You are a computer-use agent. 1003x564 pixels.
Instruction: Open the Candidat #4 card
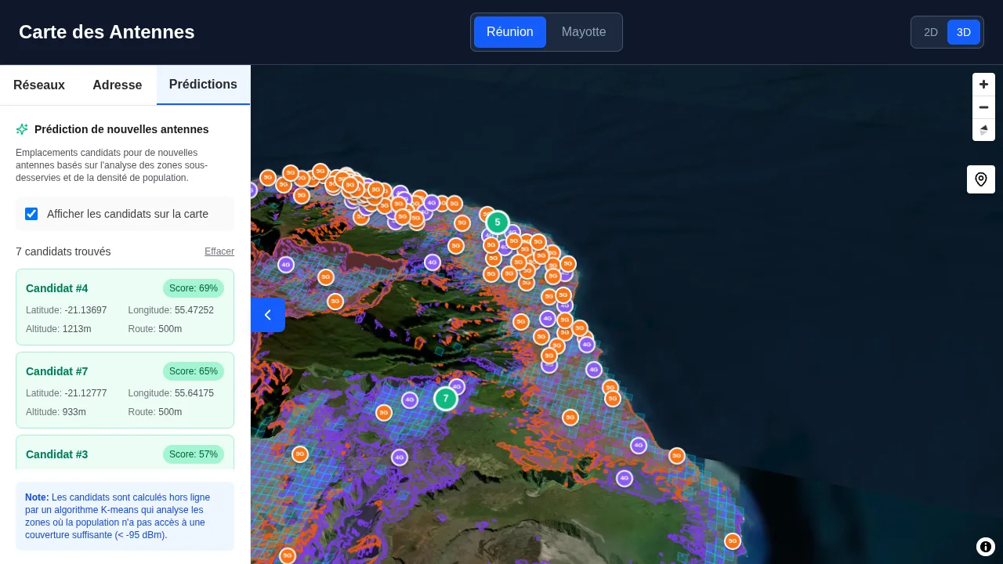[125, 307]
